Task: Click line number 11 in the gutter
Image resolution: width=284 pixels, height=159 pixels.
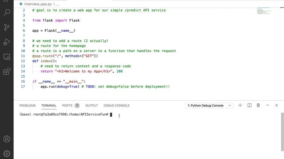Action: [23, 56]
